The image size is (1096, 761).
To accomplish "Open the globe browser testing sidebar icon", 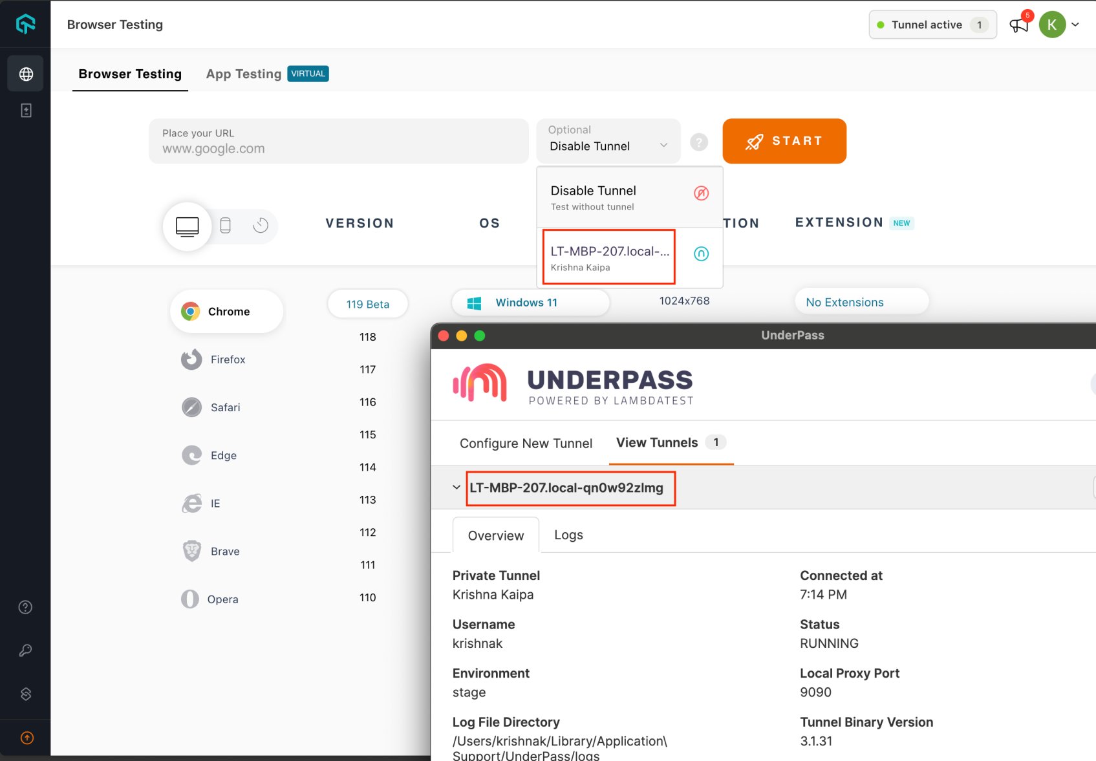I will [26, 74].
